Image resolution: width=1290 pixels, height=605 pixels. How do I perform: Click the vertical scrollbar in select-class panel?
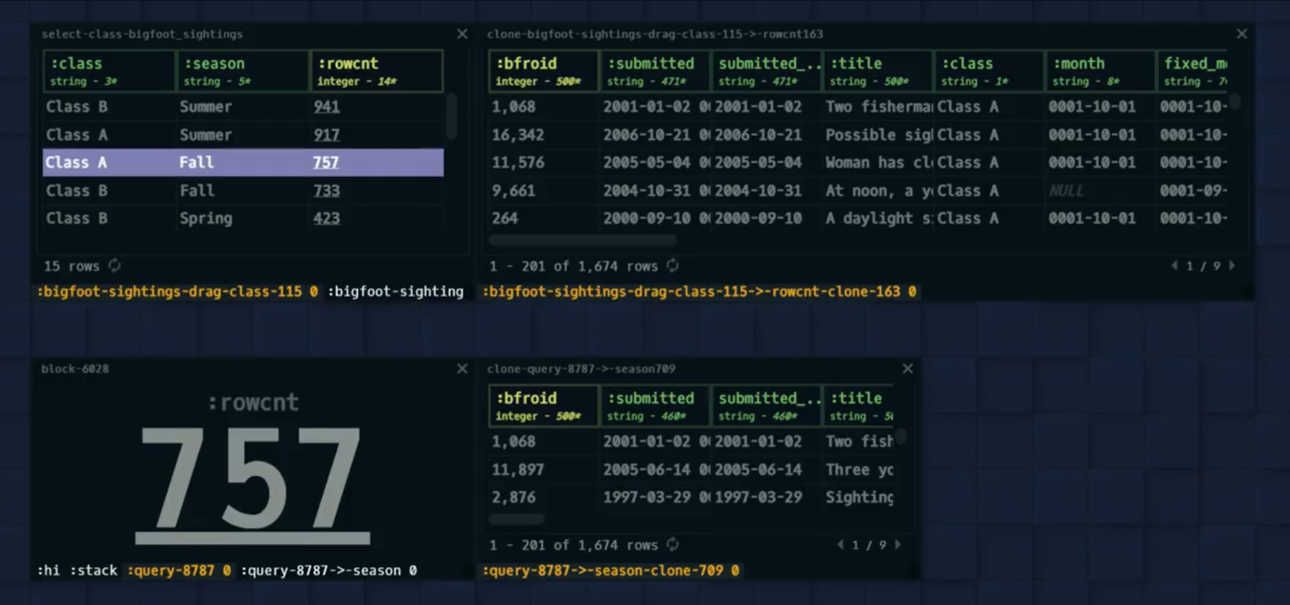coord(451,116)
